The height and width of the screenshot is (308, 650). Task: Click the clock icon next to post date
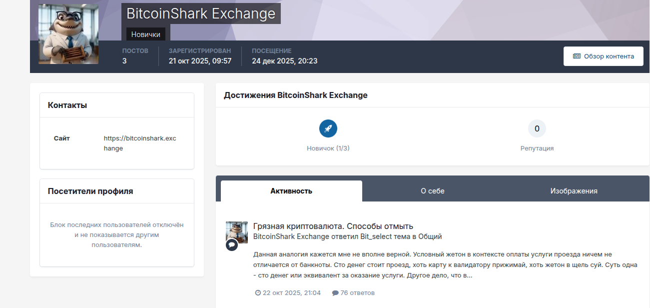coord(258,293)
